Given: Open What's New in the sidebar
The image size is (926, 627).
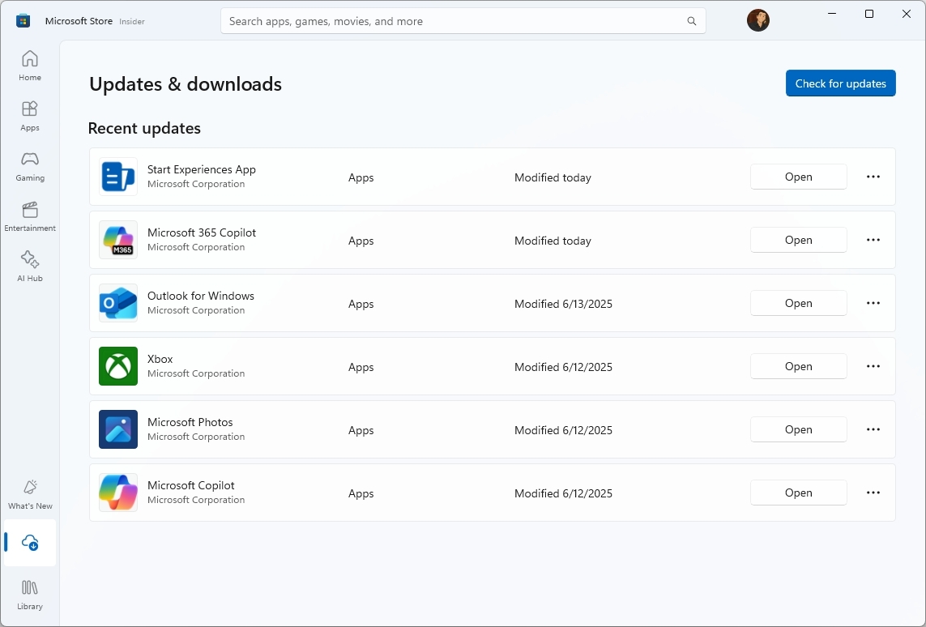Looking at the screenshot, I should pyautogui.click(x=29, y=495).
